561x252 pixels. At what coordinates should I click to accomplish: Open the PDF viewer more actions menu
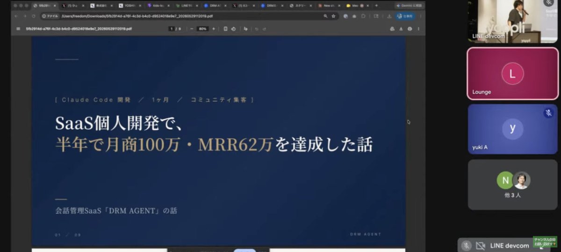tap(418, 28)
